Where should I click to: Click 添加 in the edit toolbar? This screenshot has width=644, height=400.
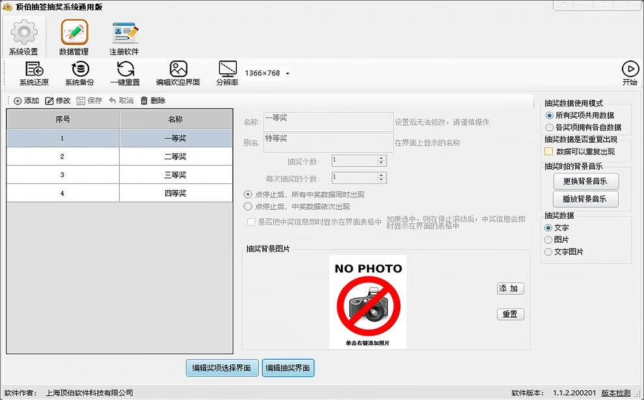[x=26, y=101]
